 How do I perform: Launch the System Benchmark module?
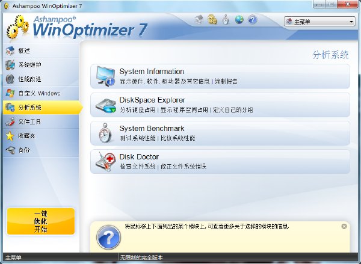[220, 133]
